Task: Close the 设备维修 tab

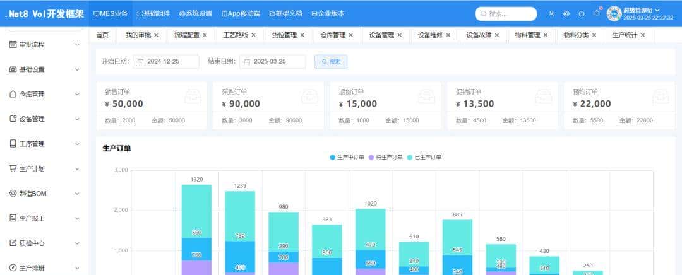Action: tap(448, 35)
